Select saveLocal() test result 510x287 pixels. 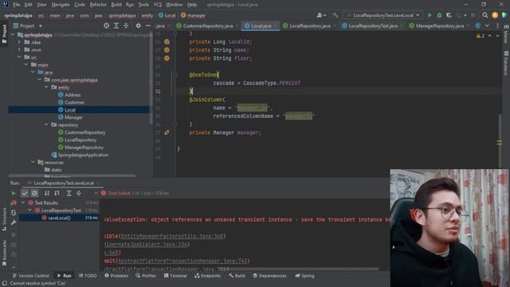(59, 218)
